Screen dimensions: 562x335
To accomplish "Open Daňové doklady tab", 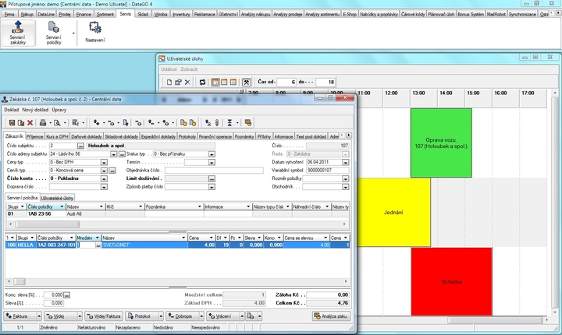I will [x=87, y=136].
